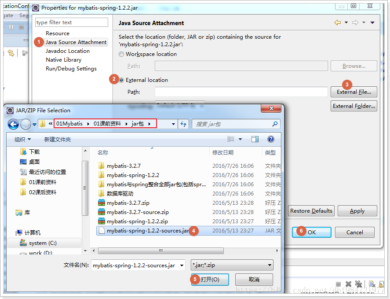Open help icon in file dialog toolbar

point(270,139)
